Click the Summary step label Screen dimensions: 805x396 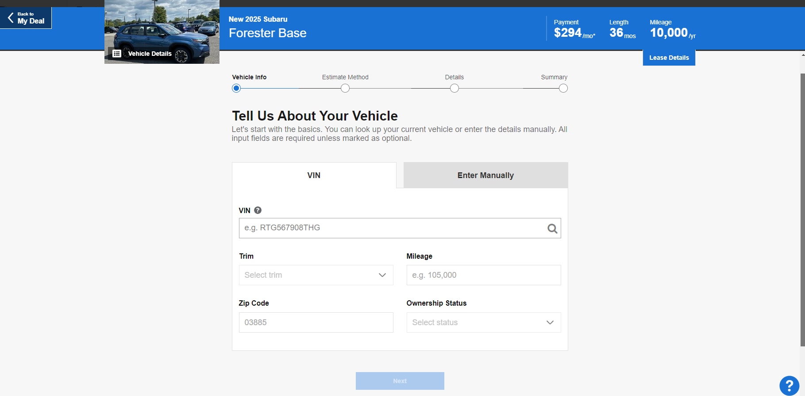coord(554,77)
